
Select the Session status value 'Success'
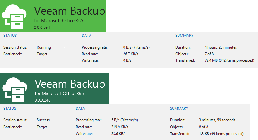pyautogui.click(x=43, y=120)
